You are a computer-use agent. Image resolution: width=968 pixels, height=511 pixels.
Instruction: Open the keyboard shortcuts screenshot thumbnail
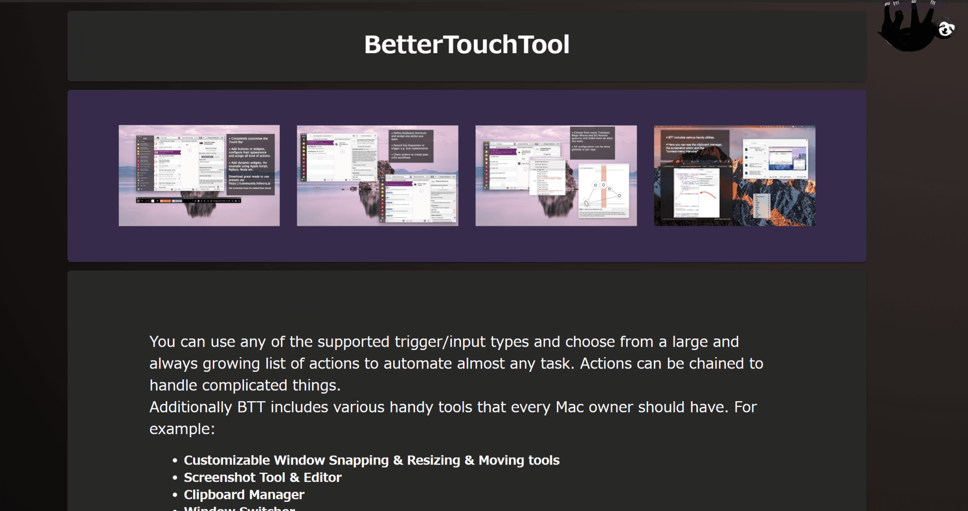(377, 175)
